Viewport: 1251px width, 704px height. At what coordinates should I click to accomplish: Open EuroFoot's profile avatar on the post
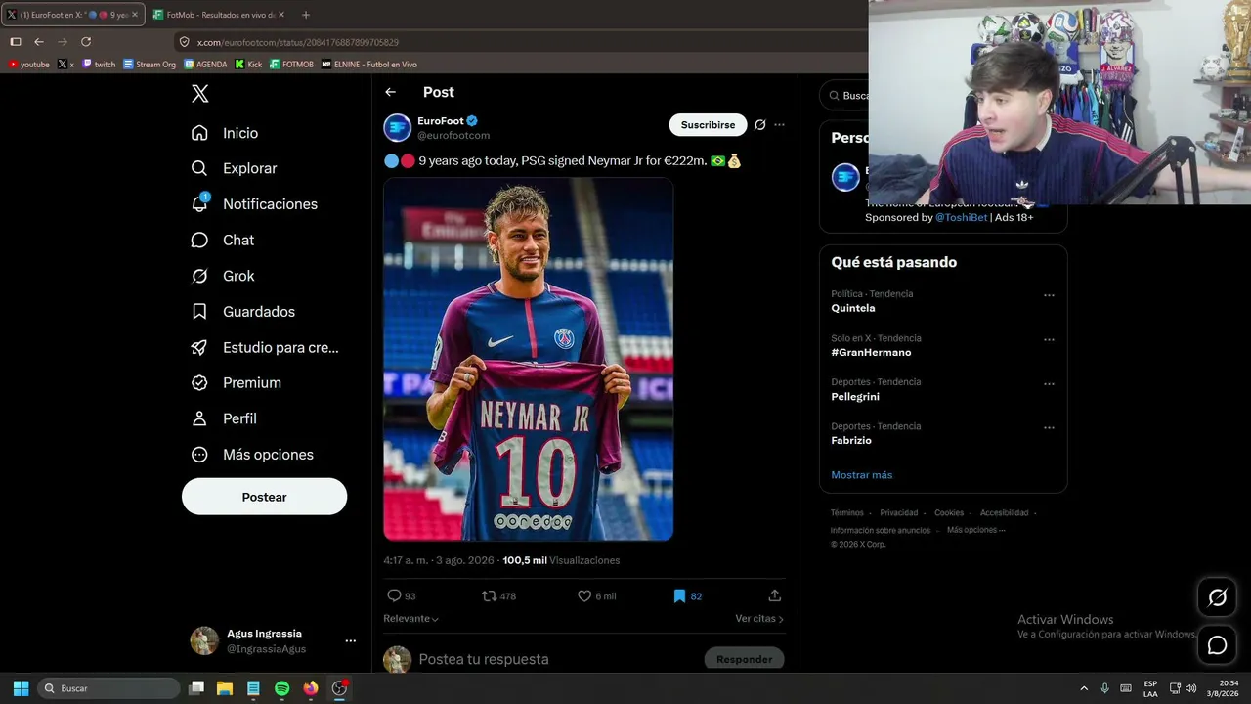point(397,127)
